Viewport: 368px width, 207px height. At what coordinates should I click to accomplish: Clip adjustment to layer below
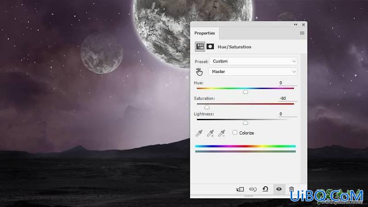click(x=240, y=189)
